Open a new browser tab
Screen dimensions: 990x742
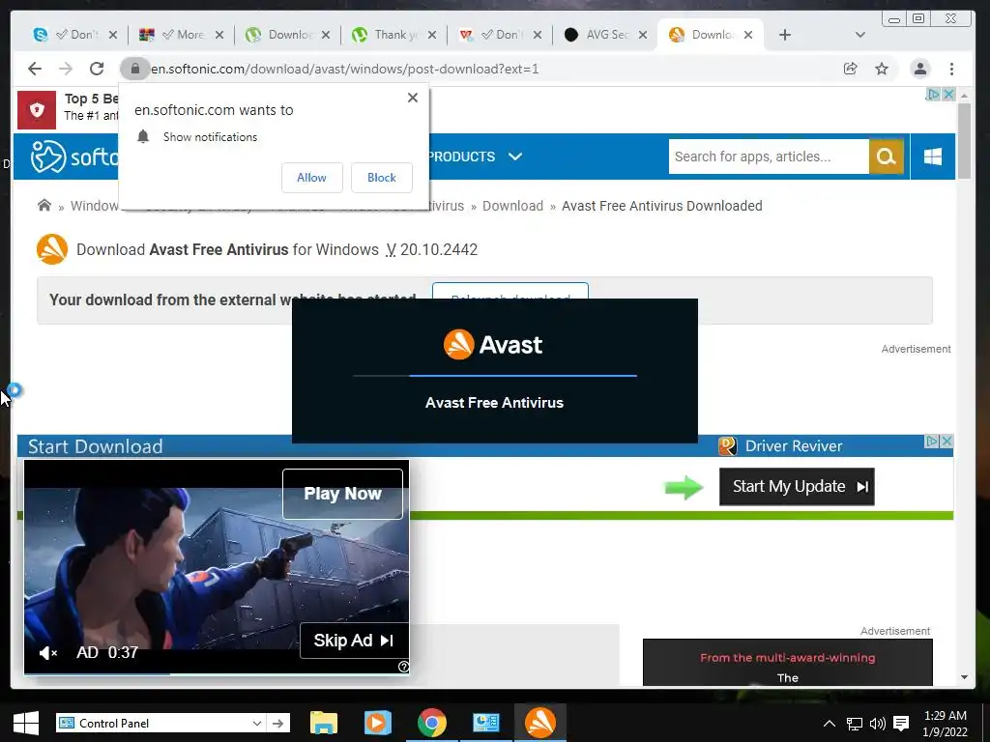point(785,35)
